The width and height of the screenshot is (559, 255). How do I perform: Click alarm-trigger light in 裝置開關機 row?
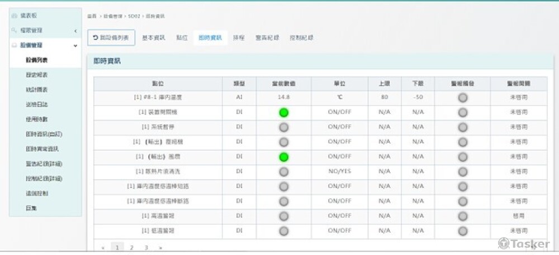[x=463, y=113]
